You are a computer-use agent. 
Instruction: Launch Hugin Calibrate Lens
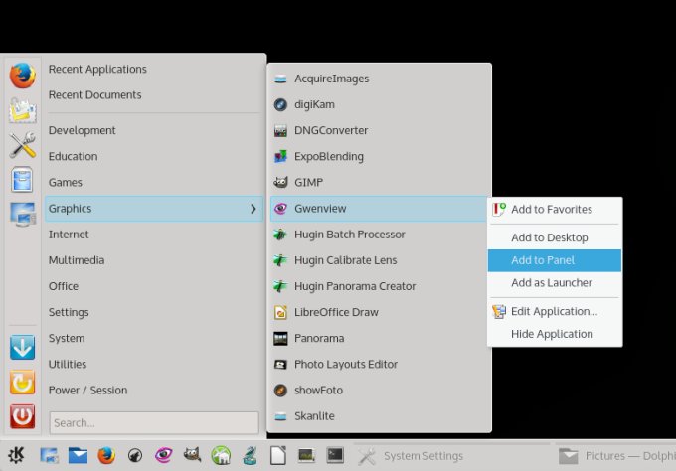pos(379,260)
